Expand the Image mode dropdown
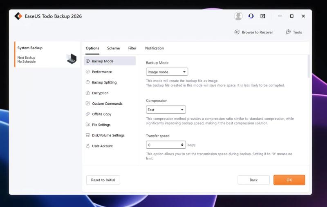The height and width of the screenshot is (207, 327). point(167,72)
